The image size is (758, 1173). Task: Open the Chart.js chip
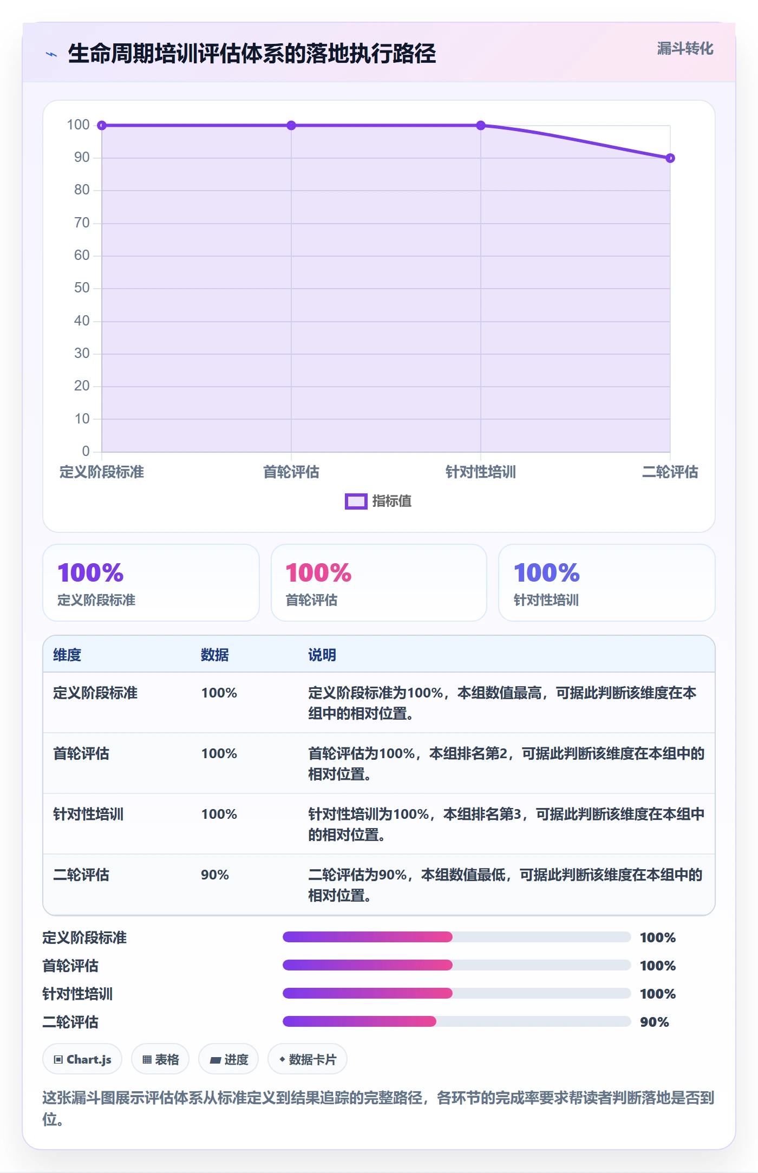click(82, 1059)
